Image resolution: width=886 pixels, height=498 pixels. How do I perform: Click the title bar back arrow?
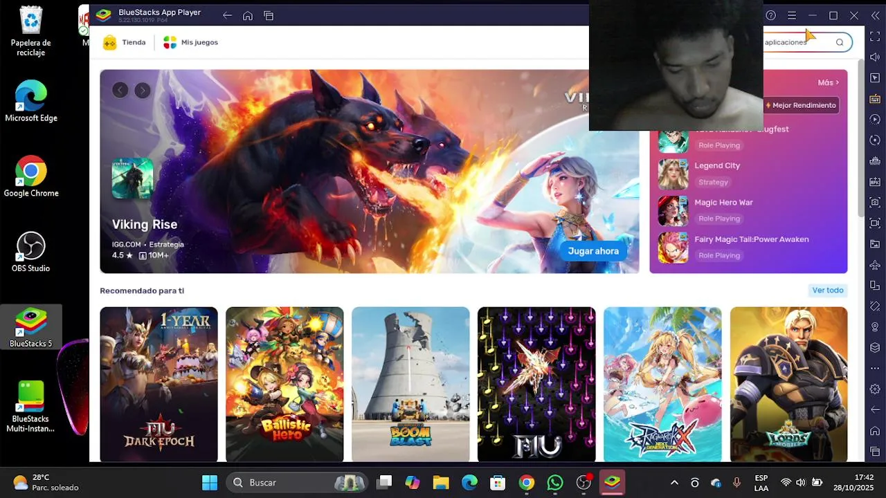click(227, 15)
